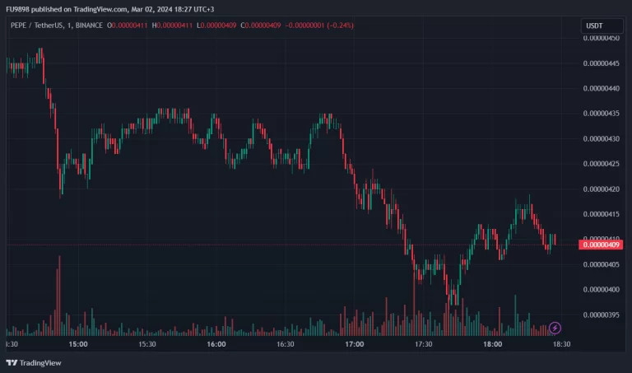Click the 0.00000395 price axis label
This screenshot has width=632, height=373.
601,315
